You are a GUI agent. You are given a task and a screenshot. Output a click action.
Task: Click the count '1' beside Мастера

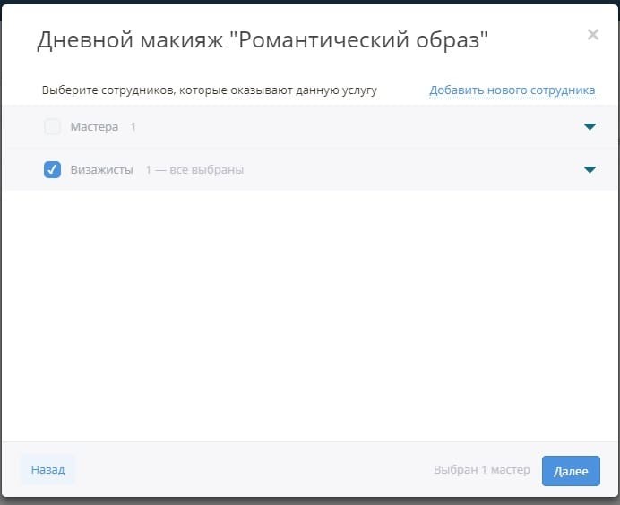coord(133,127)
